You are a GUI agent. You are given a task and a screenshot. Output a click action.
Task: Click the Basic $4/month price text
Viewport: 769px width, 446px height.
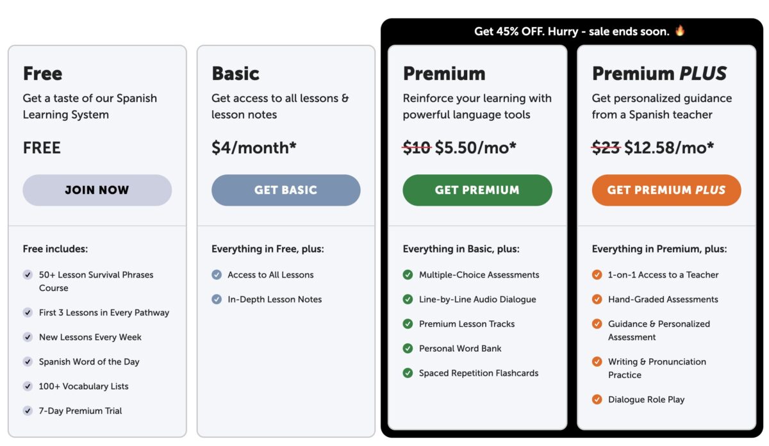[x=254, y=148]
